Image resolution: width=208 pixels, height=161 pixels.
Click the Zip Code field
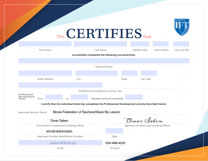pos(149,73)
